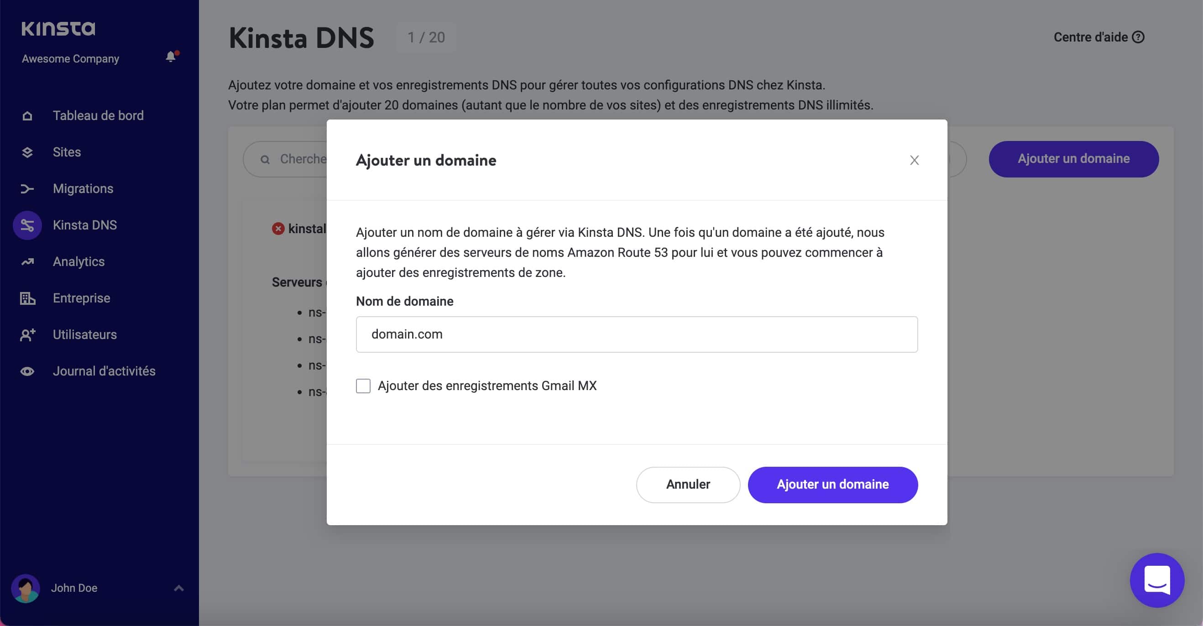Open the Awesome Company account menu
Viewport: 1203px width, 626px height.
tap(70, 58)
